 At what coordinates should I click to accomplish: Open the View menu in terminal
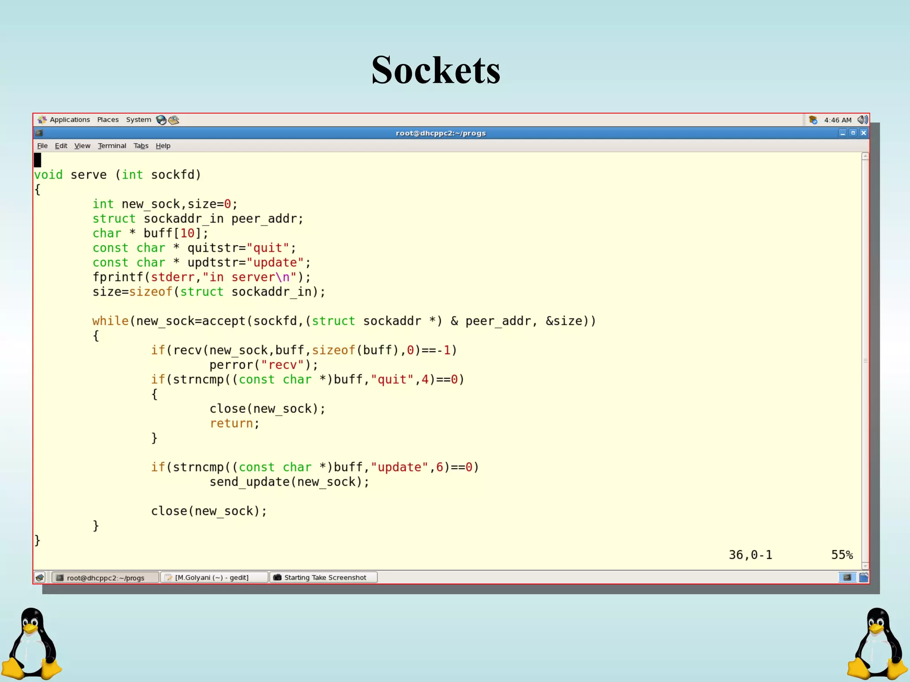[x=82, y=146]
